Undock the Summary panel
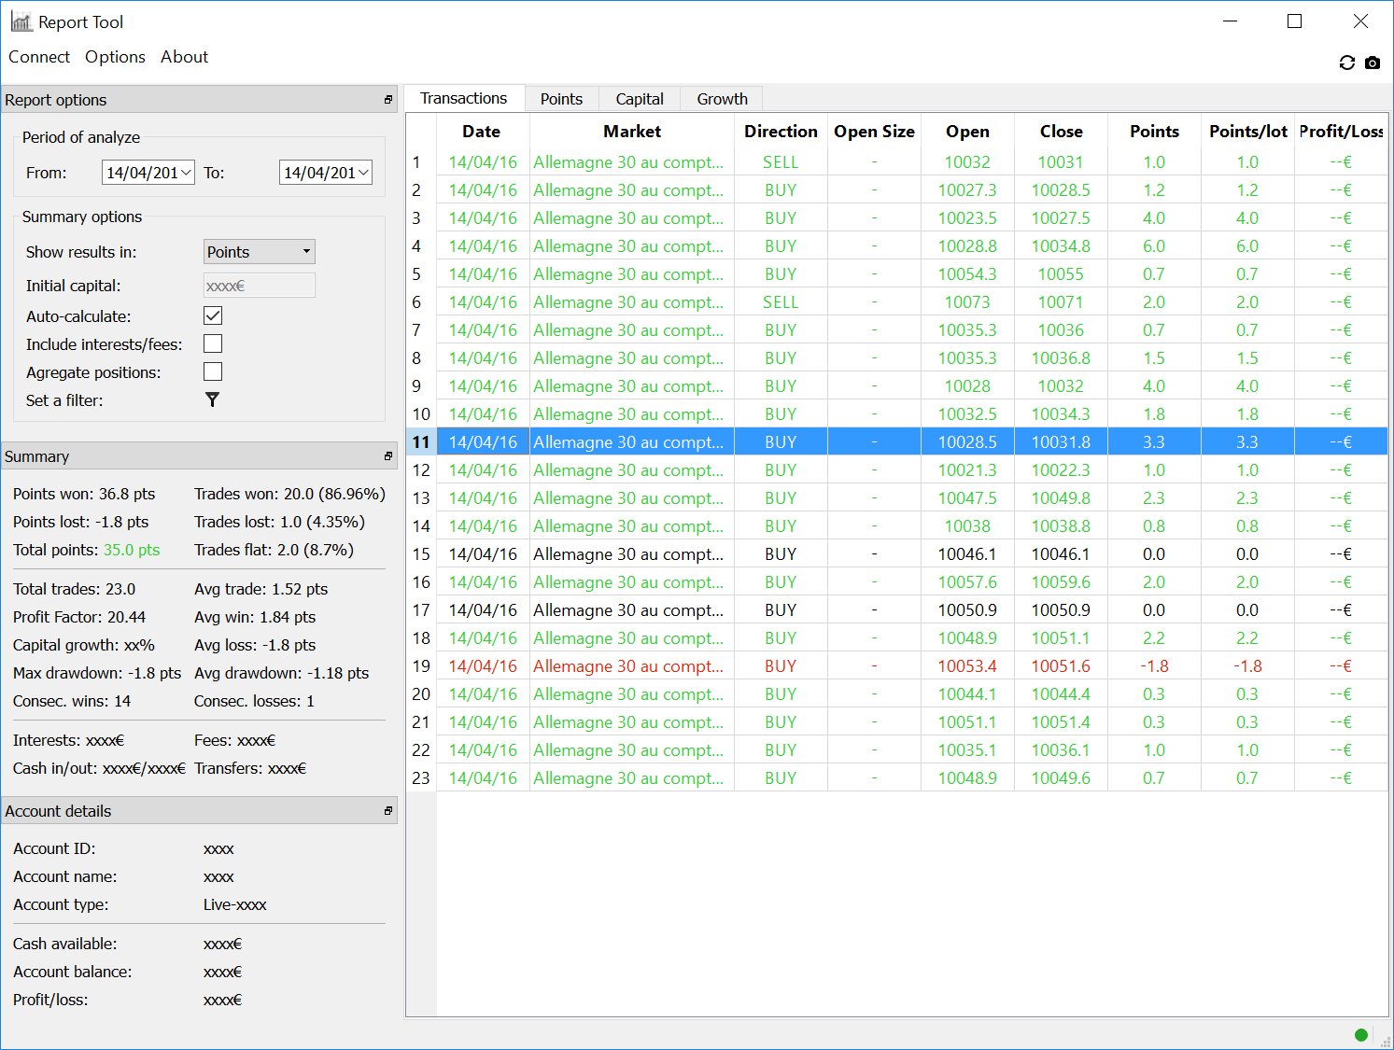1394x1050 pixels. point(388,456)
